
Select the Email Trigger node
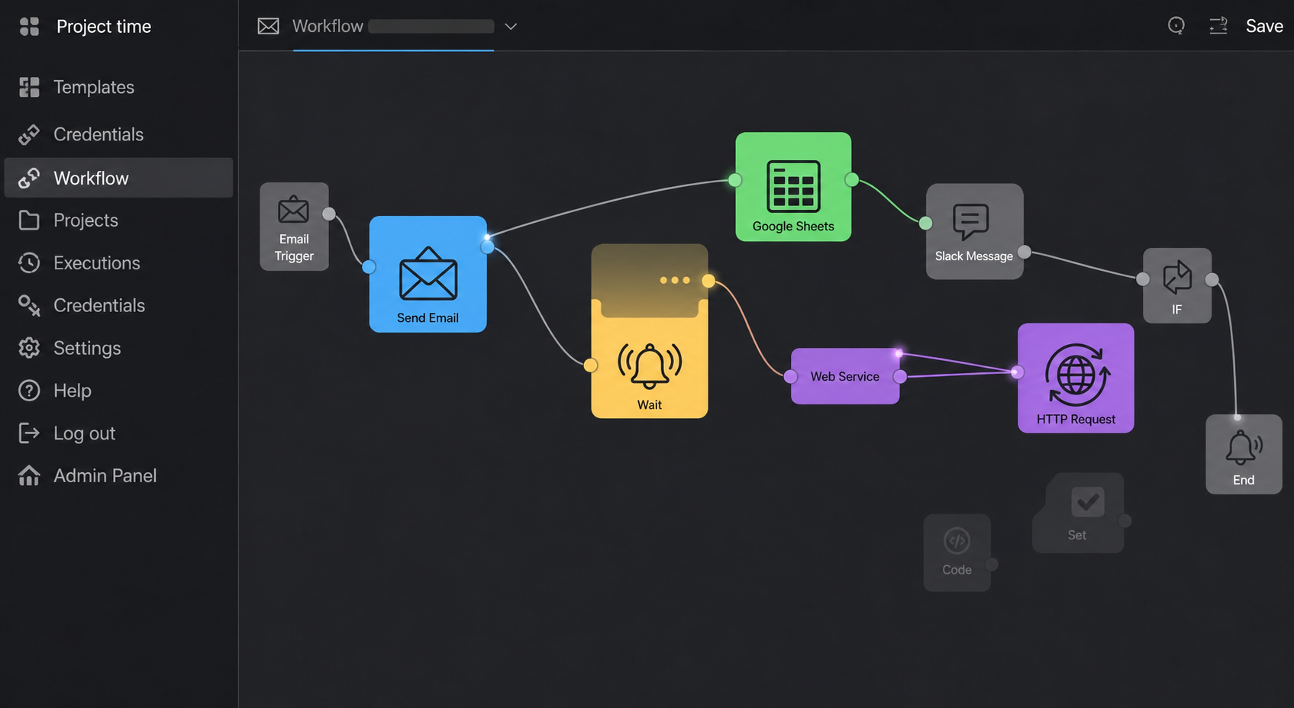pyautogui.click(x=294, y=227)
